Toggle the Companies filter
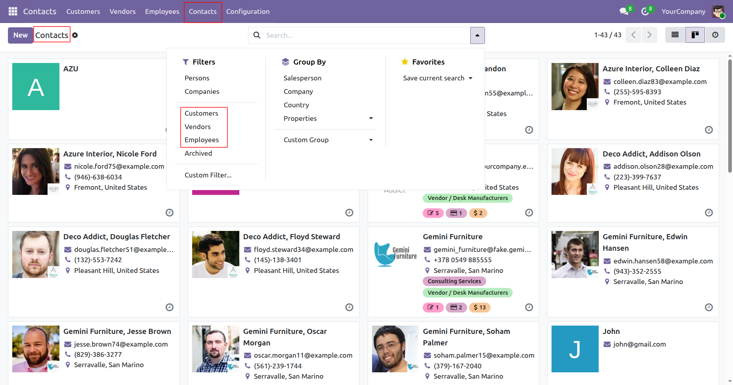This screenshot has height=385, width=733. point(202,91)
